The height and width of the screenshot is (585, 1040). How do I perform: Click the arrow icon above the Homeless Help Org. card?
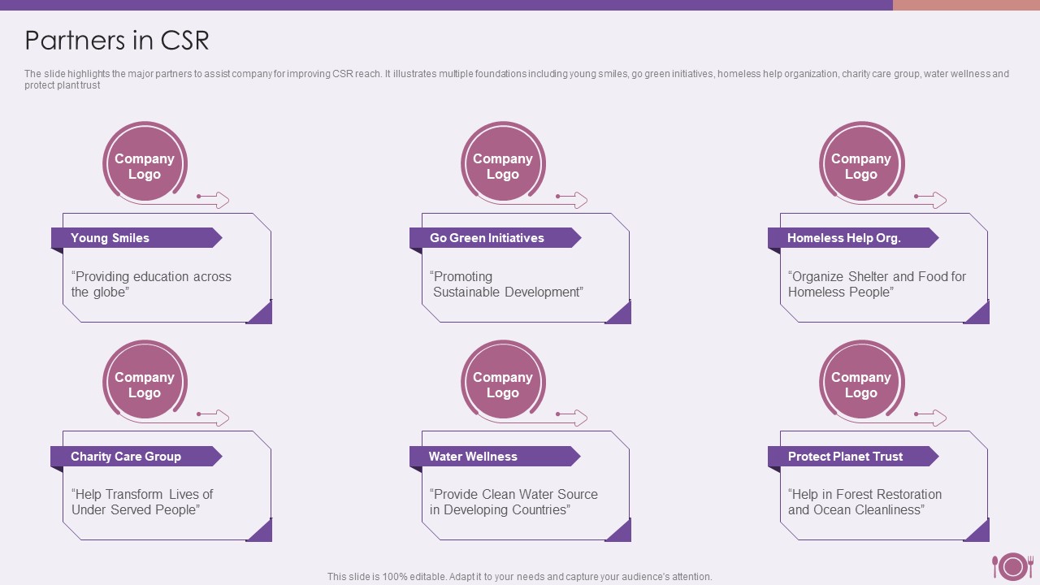[x=930, y=200]
